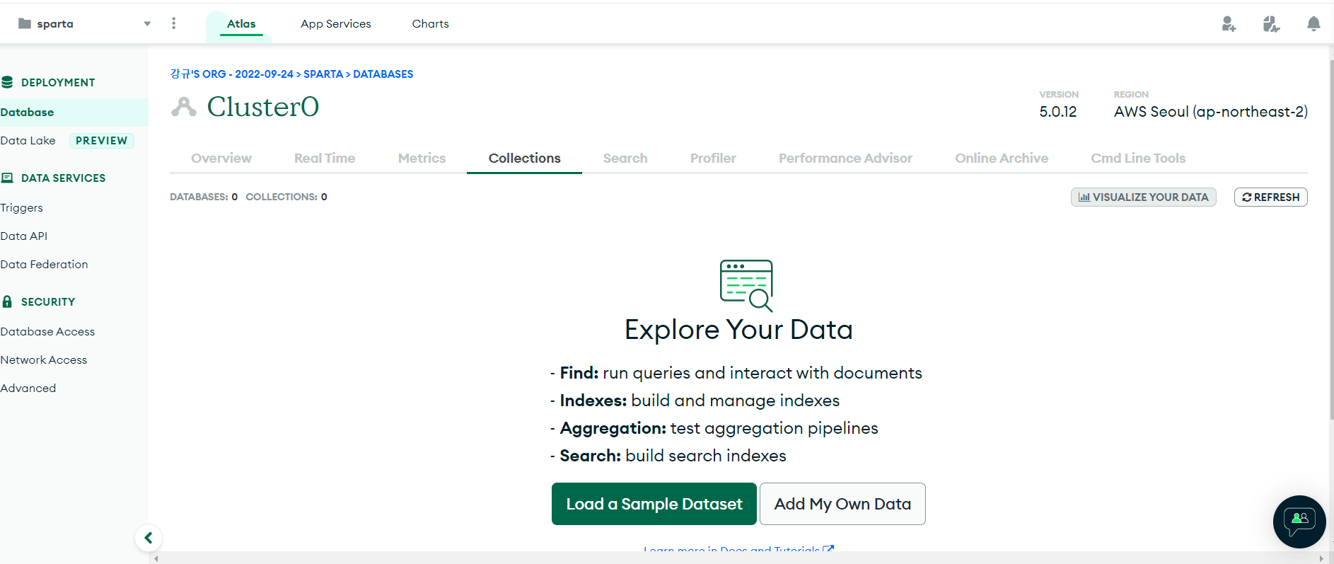Click Add My Own Data button

pos(842,504)
